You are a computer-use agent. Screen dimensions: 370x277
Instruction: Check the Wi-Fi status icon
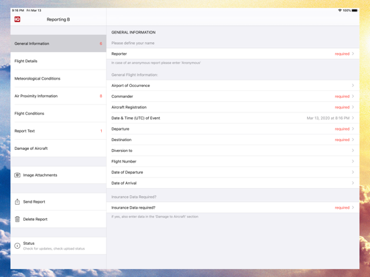coord(340,10)
